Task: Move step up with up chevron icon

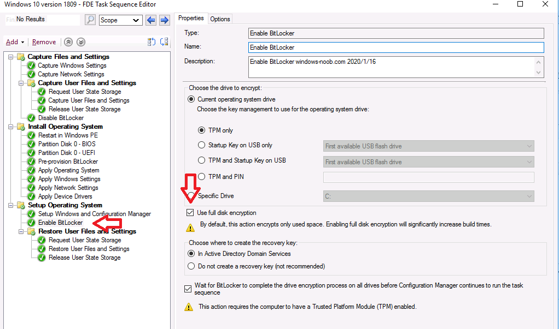Action: pos(68,42)
